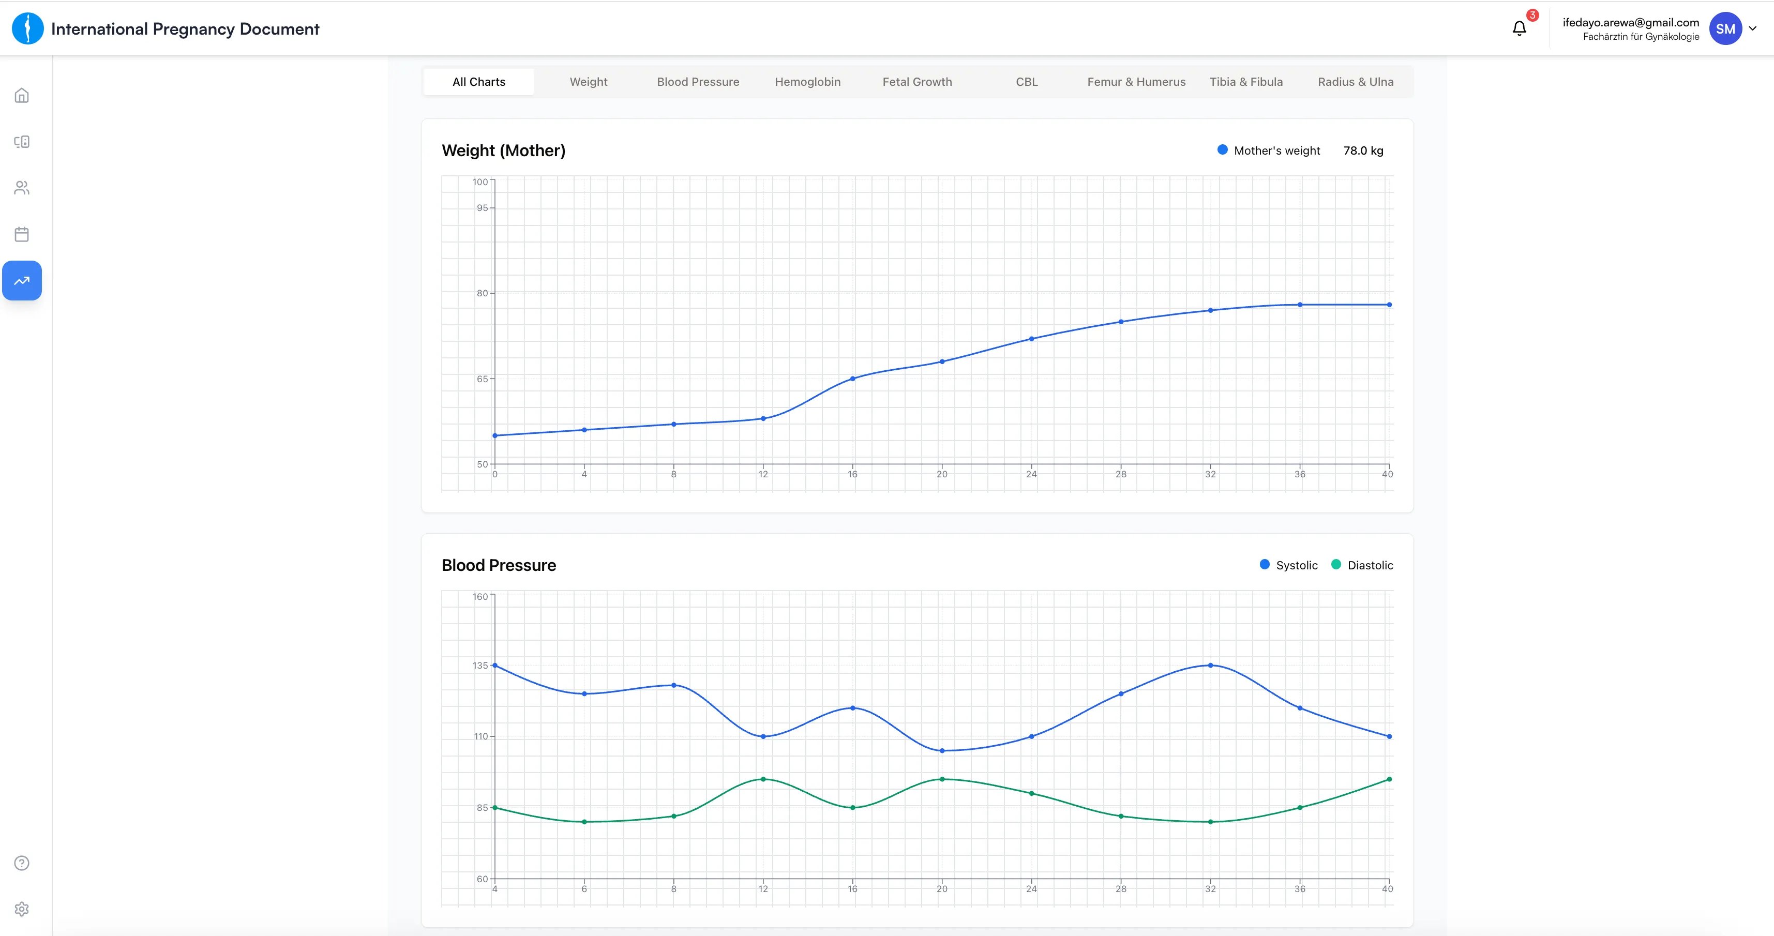Switch to the Fetal Growth tab
The image size is (1774, 936).
click(916, 82)
